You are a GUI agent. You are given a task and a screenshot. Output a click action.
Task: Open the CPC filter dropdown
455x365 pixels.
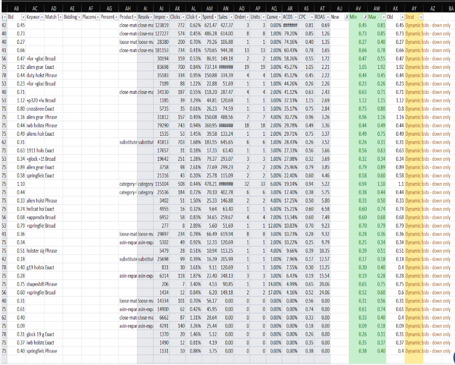tap(311, 17)
